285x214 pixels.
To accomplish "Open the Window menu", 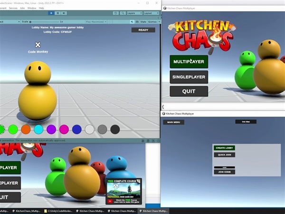I will tap(32, 8).
